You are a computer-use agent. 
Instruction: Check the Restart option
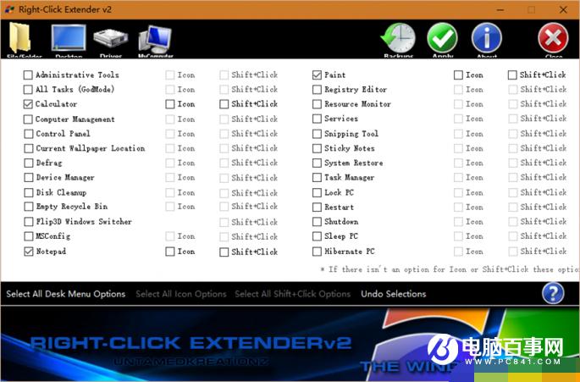coord(317,207)
